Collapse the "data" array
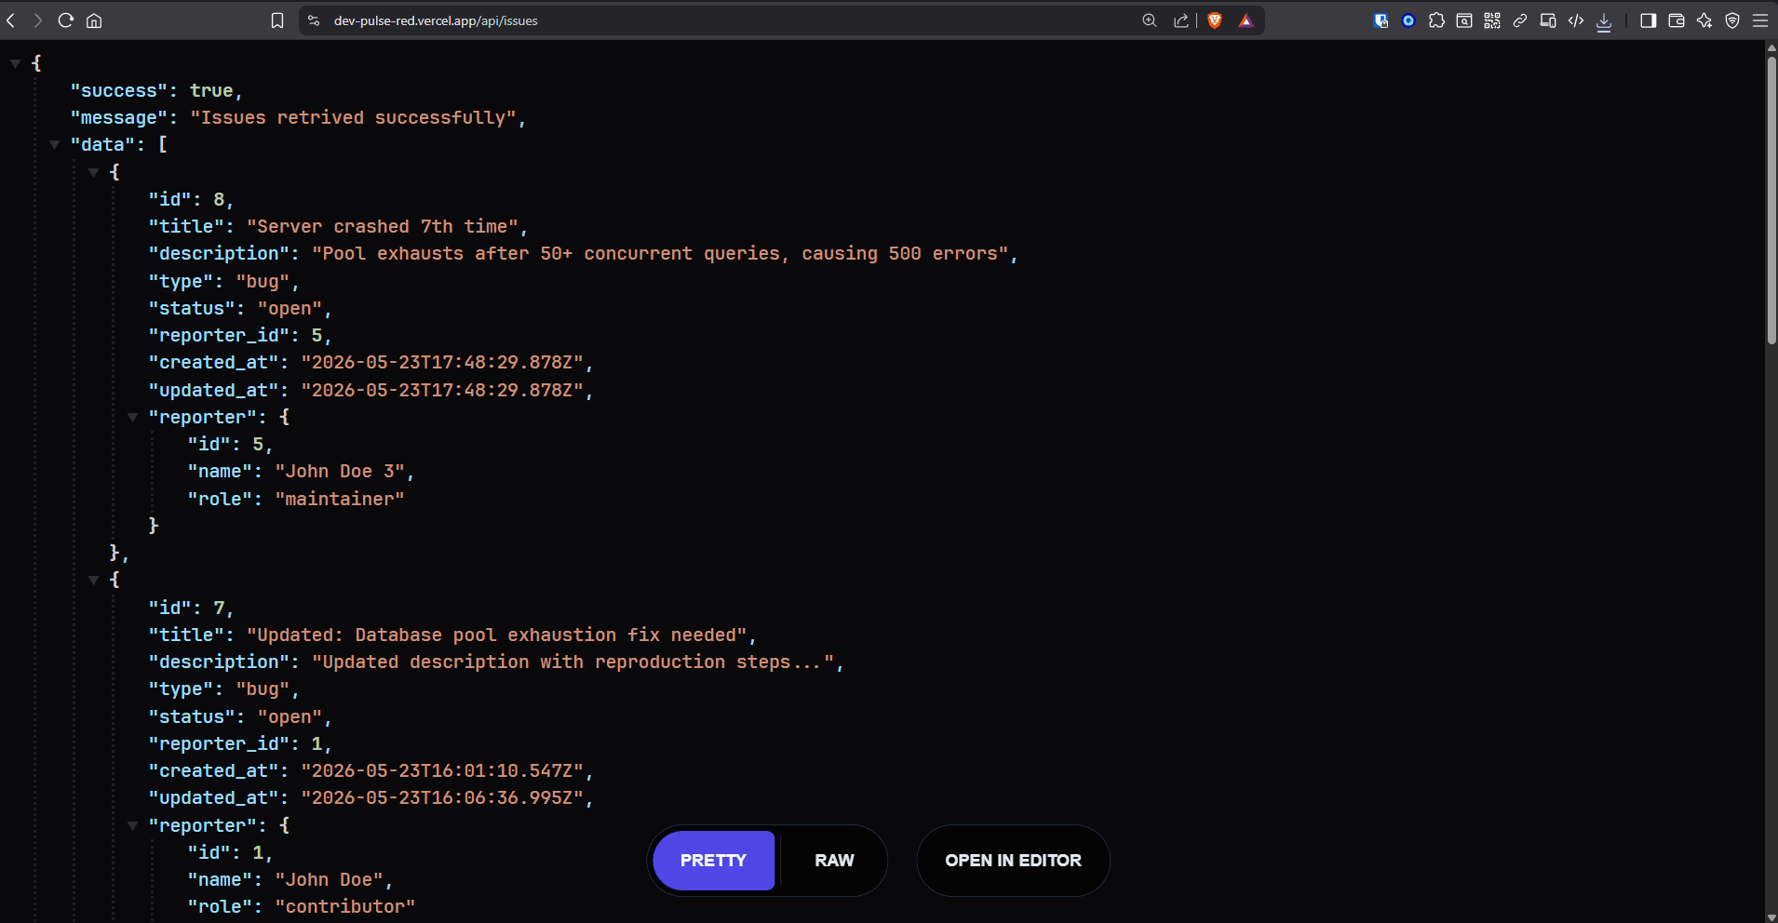 [x=54, y=144]
